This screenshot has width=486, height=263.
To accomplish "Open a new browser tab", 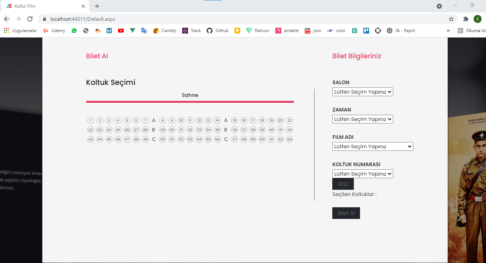I will click(97, 6).
